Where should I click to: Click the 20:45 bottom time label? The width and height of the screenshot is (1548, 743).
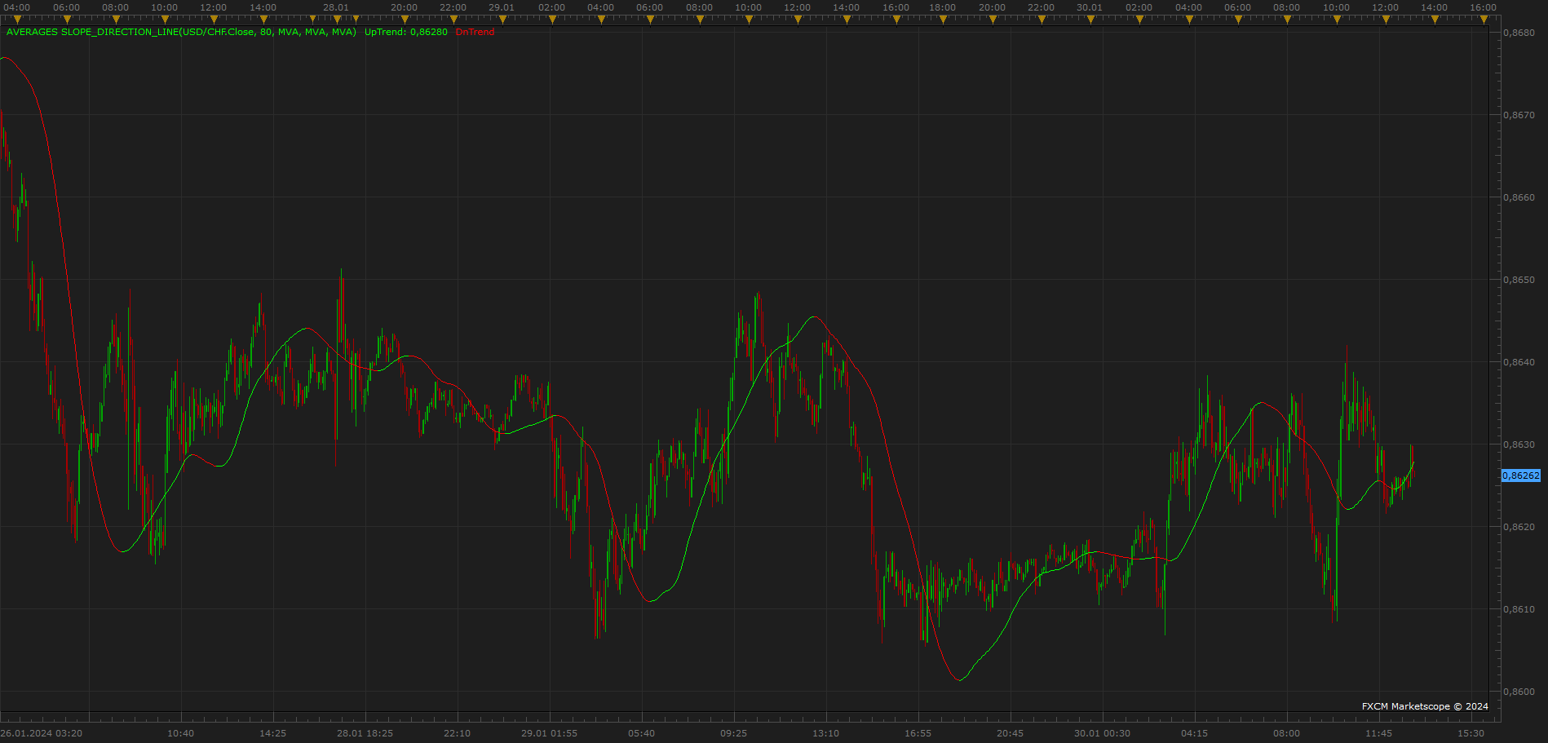click(x=1011, y=733)
